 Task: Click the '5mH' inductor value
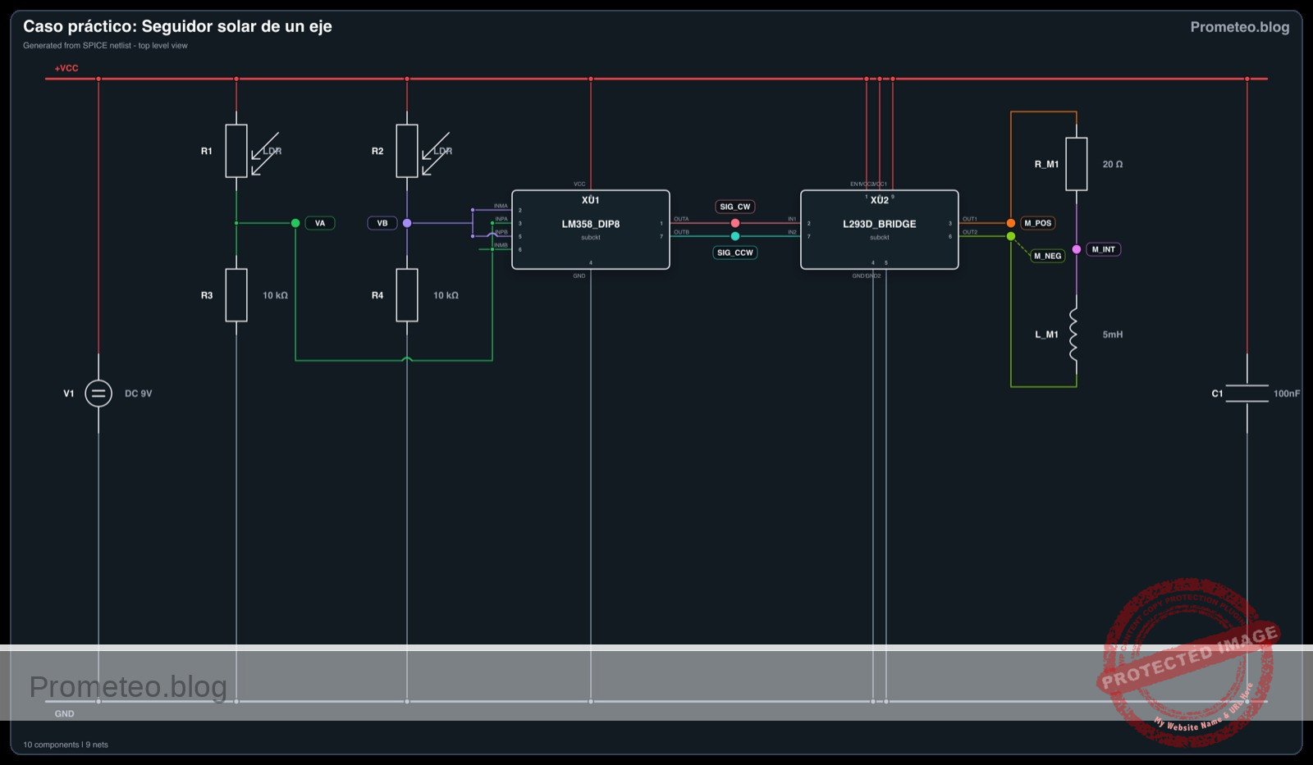click(1113, 335)
